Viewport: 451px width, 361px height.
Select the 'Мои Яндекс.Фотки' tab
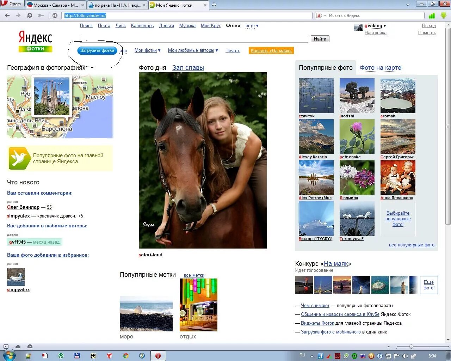[x=178, y=5]
